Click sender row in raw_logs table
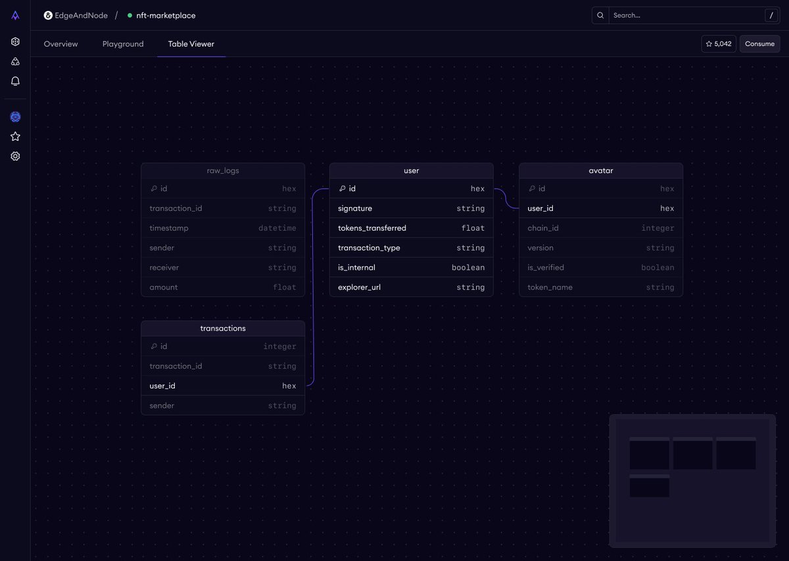The height and width of the screenshot is (561, 789). point(223,248)
